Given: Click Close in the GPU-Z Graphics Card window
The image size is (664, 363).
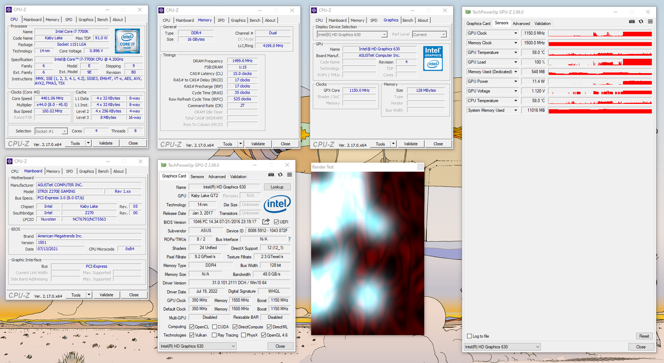Looking at the screenshot, I should [280, 346].
